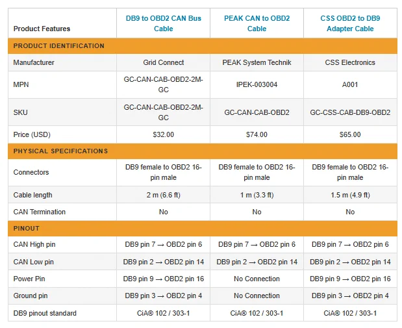Click the Price (USD) row label
This screenshot has height=328, width=402.
click(x=32, y=134)
